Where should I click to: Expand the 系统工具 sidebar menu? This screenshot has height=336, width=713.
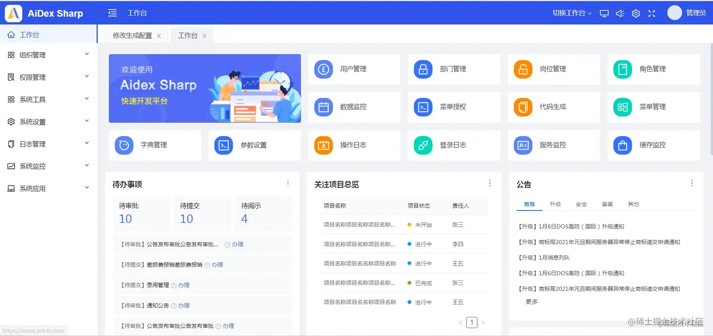click(49, 99)
